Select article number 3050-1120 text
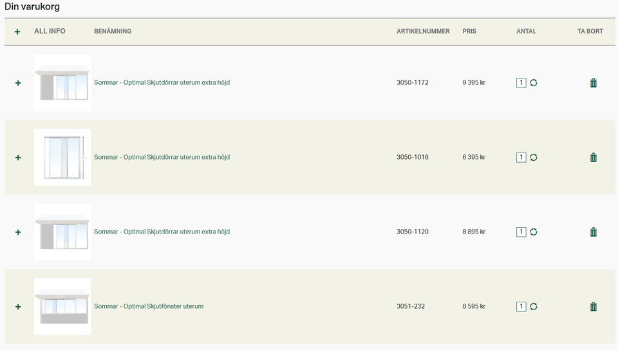Viewport: 618px width, 350px height. 412,232
